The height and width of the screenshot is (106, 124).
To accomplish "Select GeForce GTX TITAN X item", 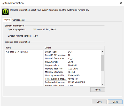I will (17, 52).
